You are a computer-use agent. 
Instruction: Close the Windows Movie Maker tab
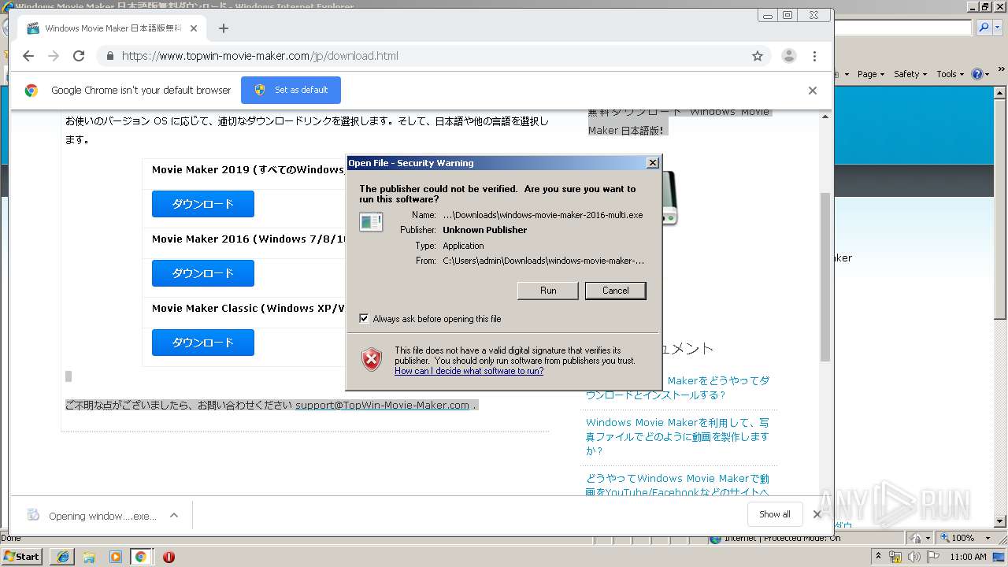click(x=194, y=28)
